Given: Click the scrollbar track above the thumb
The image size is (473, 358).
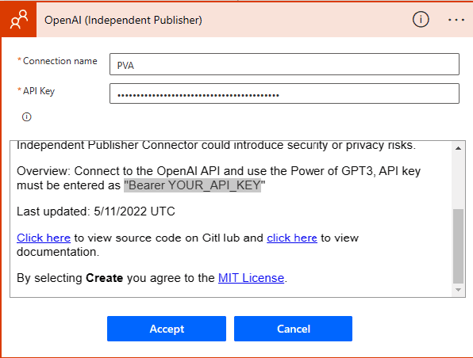Looking at the screenshot, I should pyautogui.click(x=458, y=181).
